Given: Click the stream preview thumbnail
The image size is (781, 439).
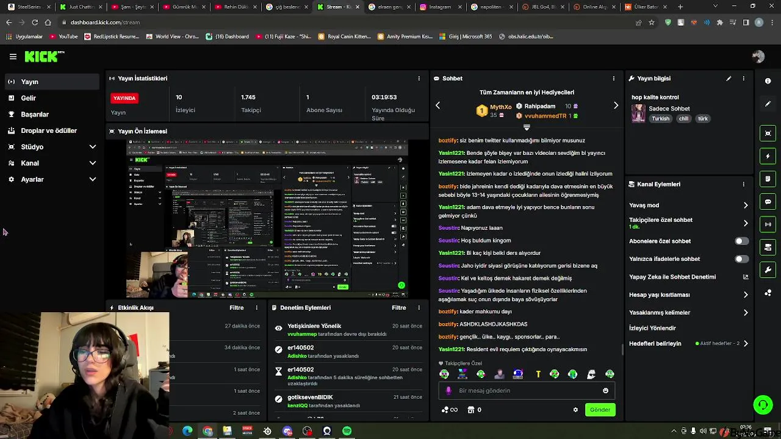Looking at the screenshot, I should pos(267,219).
